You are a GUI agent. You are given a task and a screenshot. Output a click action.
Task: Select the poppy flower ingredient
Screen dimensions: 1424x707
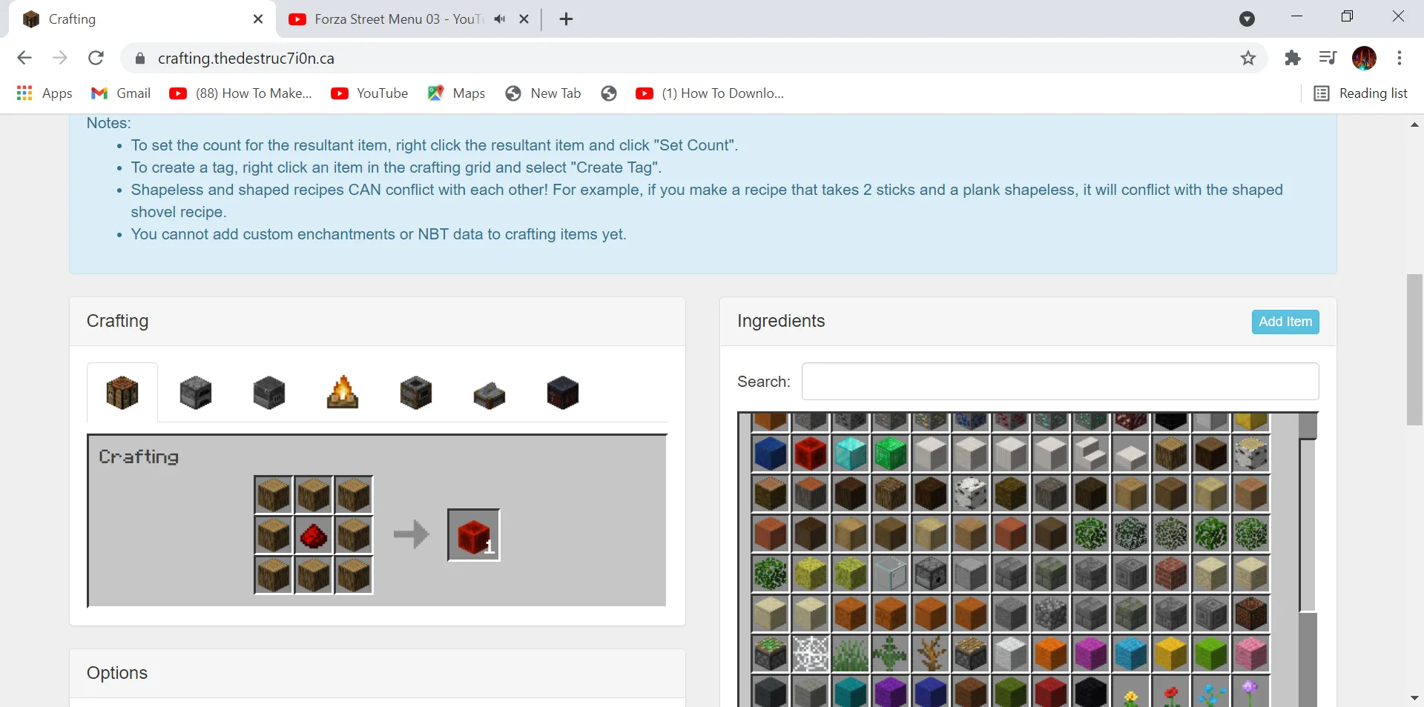(1170, 693)
